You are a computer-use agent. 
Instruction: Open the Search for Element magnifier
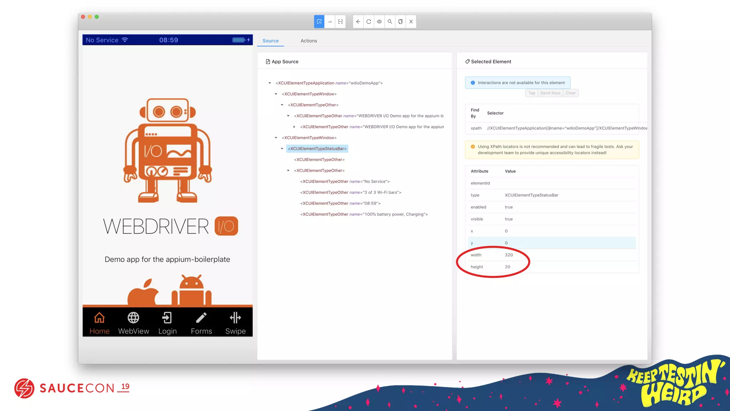pyautogui.click(x=390, y=22)
